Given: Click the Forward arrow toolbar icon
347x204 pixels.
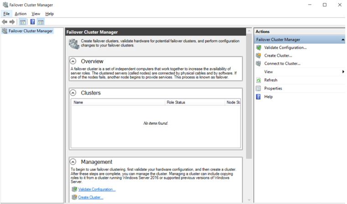Looking at the screenshot, I should click(12, 22).
